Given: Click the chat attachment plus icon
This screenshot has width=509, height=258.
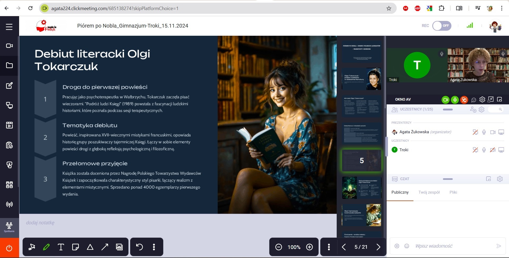Looking at the screenshot, I should 397,246.
